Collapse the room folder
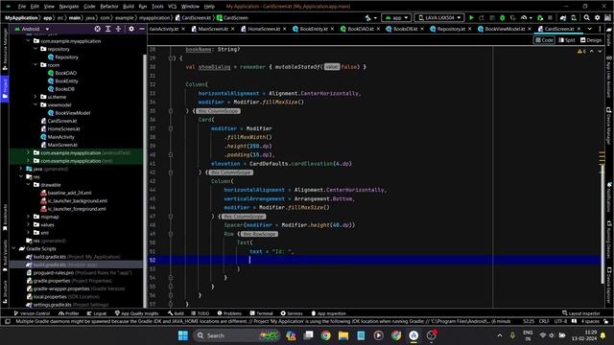Image resolution: width=614 pixels, height=345 pixels. coord(35,65)
